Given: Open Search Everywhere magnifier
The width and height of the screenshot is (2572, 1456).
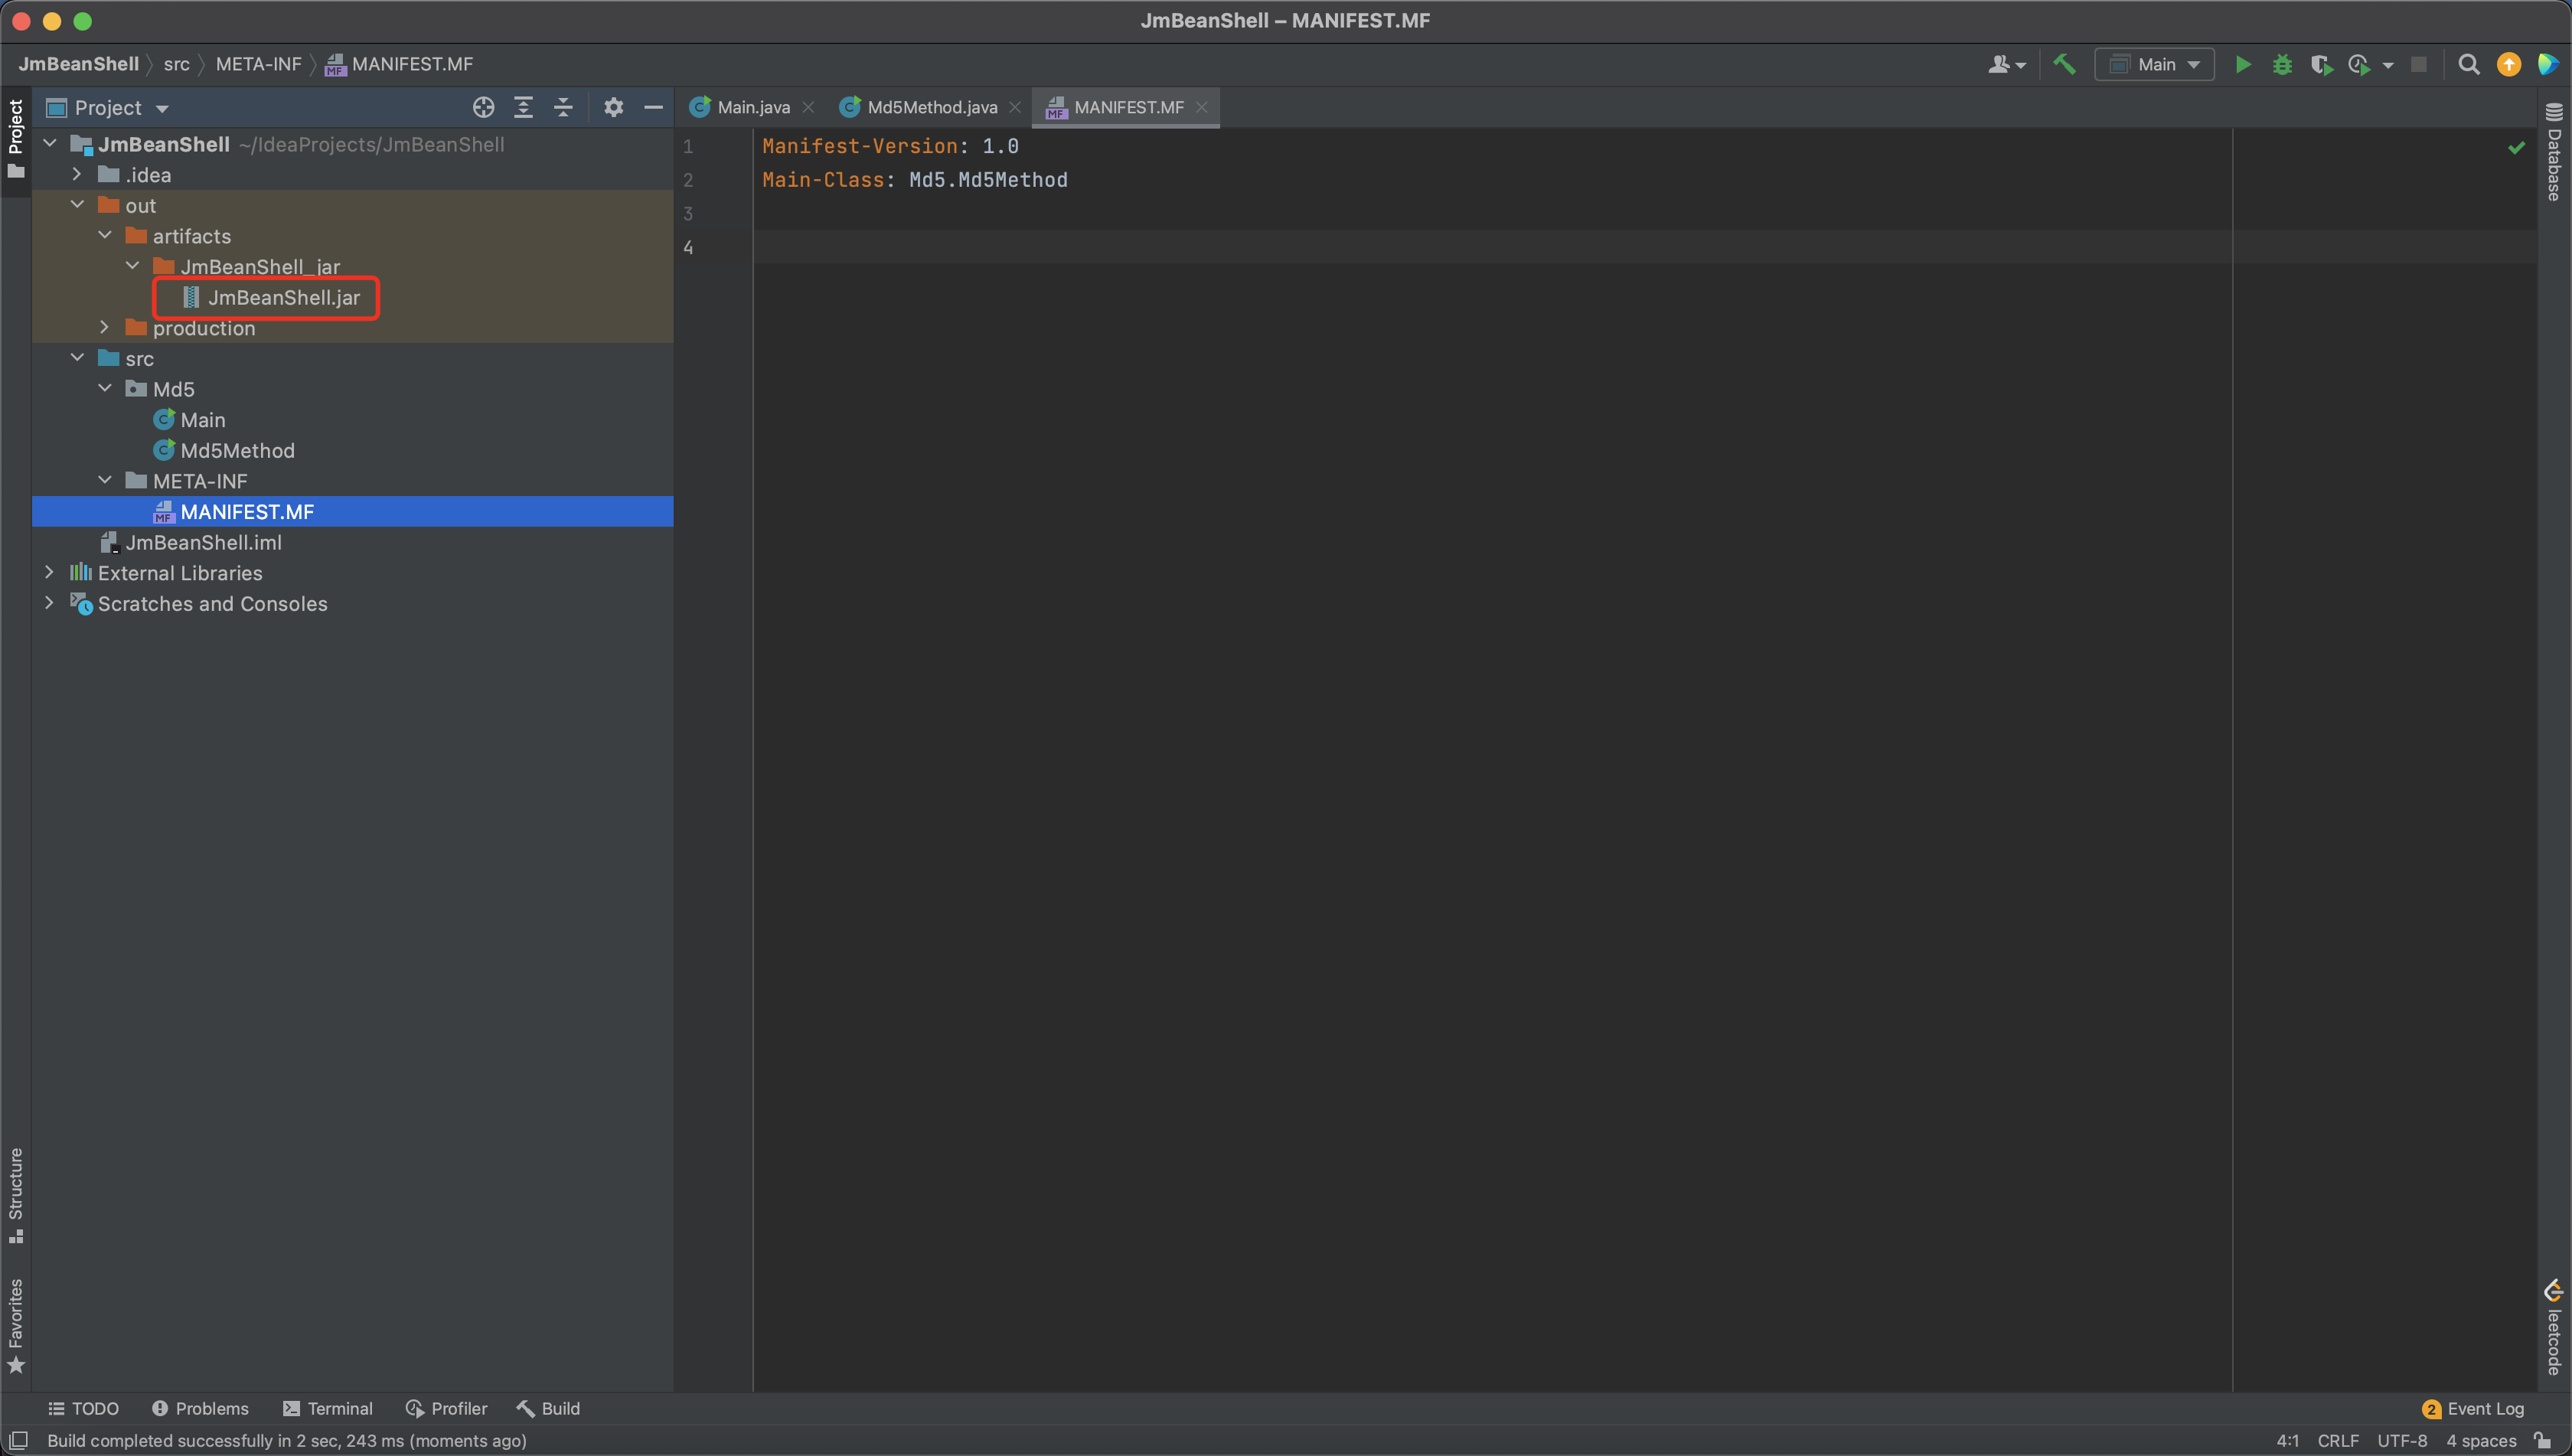Looking at the screenshot, I should coord(2469,64).
